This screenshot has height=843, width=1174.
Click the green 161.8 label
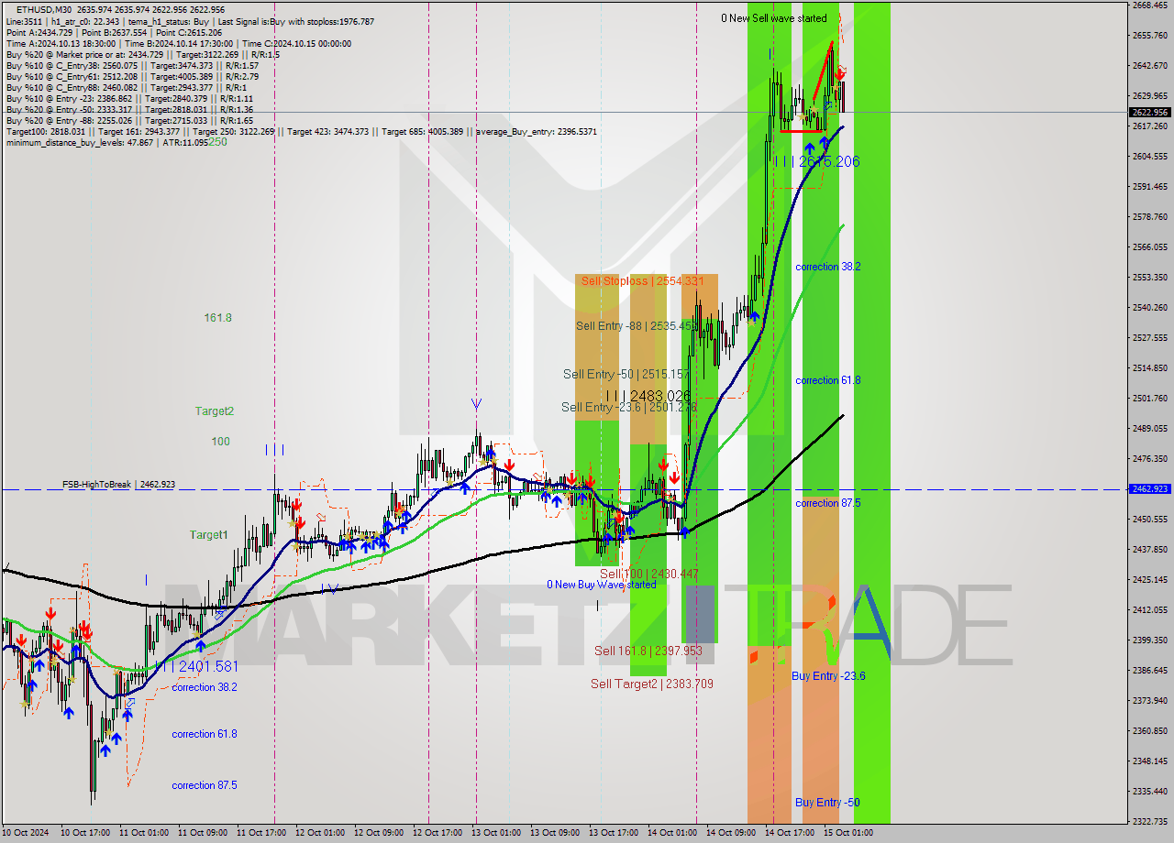coord(217,318)
